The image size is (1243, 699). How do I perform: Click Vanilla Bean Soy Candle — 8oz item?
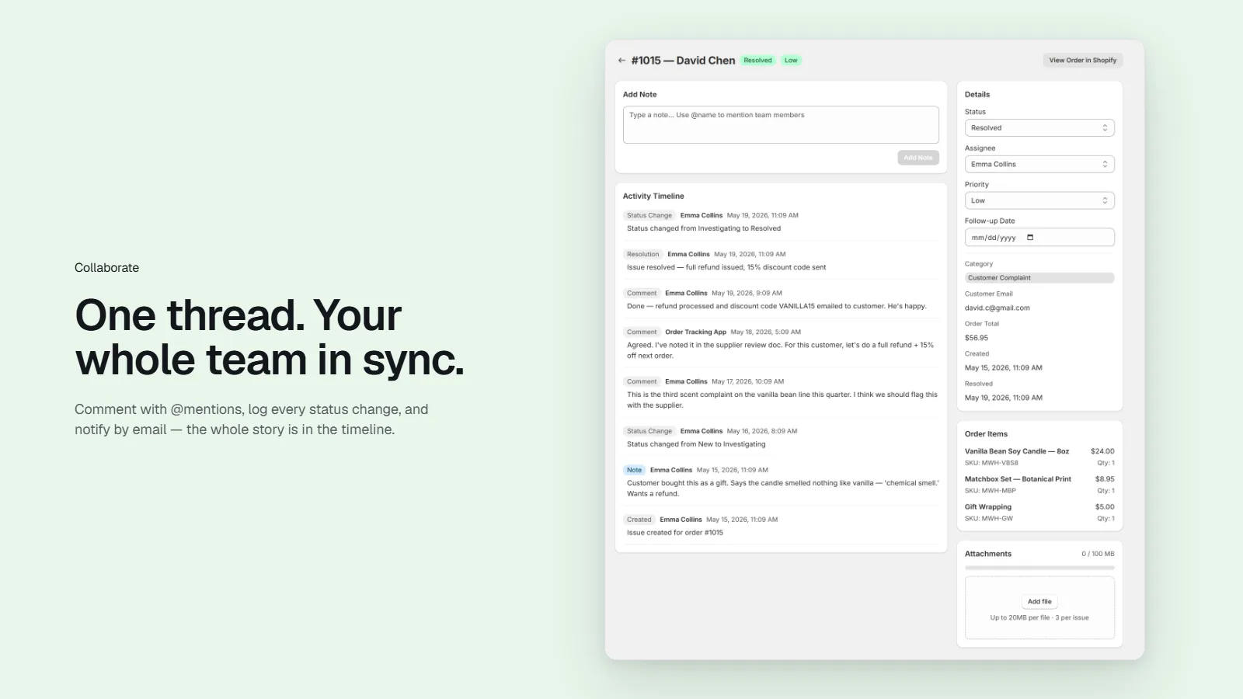pyautogui.click(x=1016, y=451)
